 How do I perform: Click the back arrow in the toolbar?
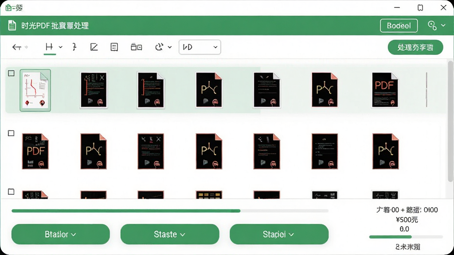[17, 47]
